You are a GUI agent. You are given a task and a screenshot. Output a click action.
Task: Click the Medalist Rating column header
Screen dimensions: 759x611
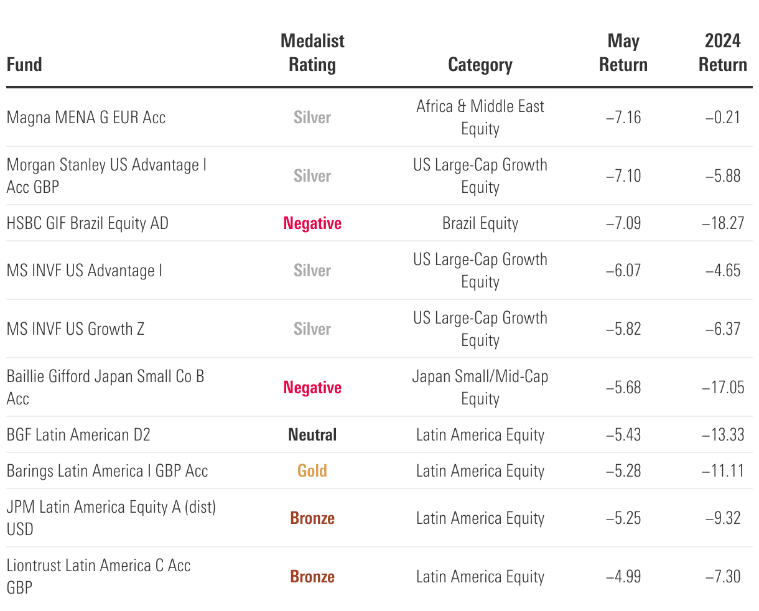[312, 53]
